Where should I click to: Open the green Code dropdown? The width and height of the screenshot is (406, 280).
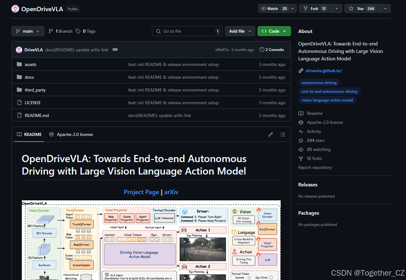tap(274, 31)
